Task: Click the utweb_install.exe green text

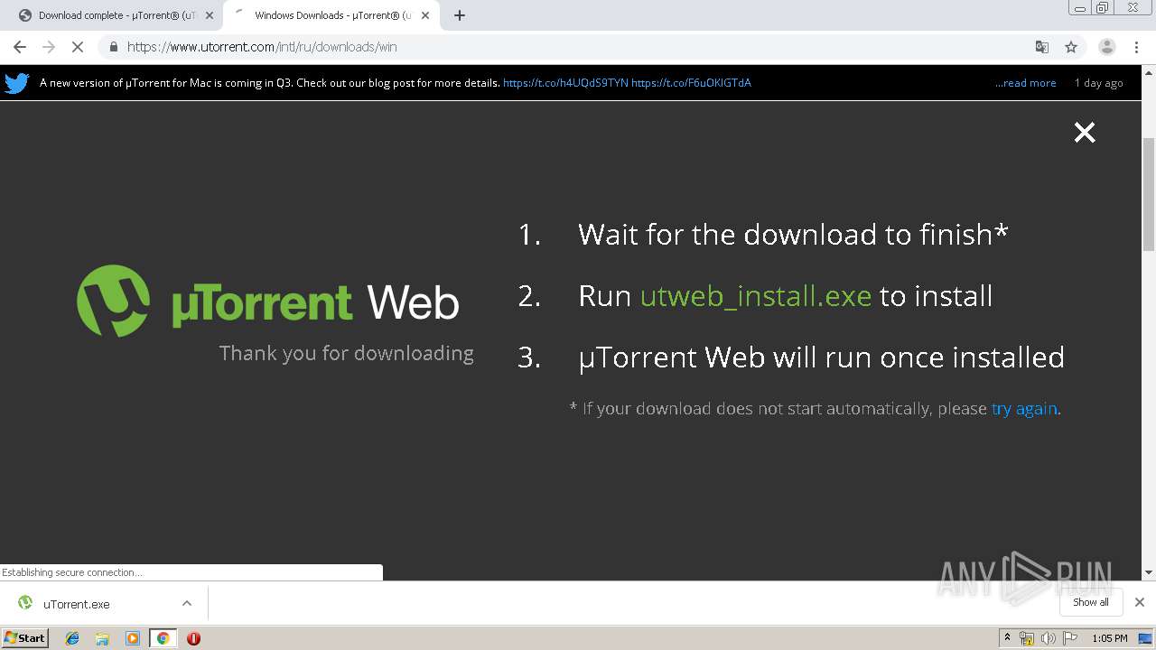Action: pyautogui.click(x=756, y=296)
